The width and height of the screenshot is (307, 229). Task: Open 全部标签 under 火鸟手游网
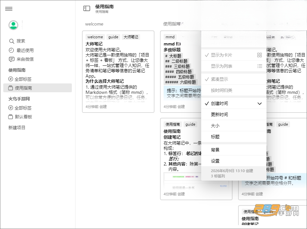[x=23, y=108]
